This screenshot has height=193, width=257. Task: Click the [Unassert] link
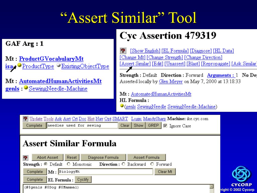175,64
